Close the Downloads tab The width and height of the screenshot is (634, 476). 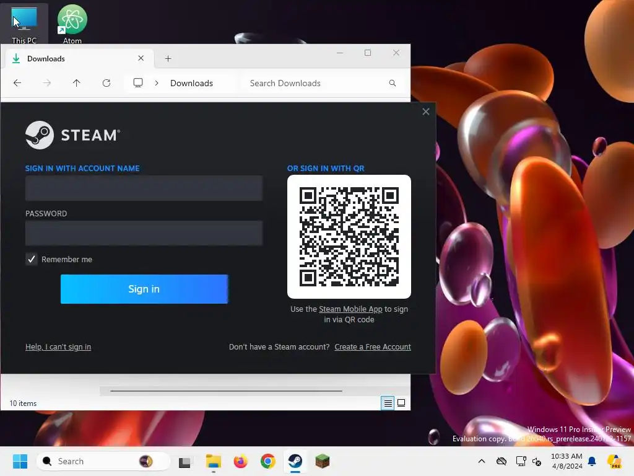141,58
